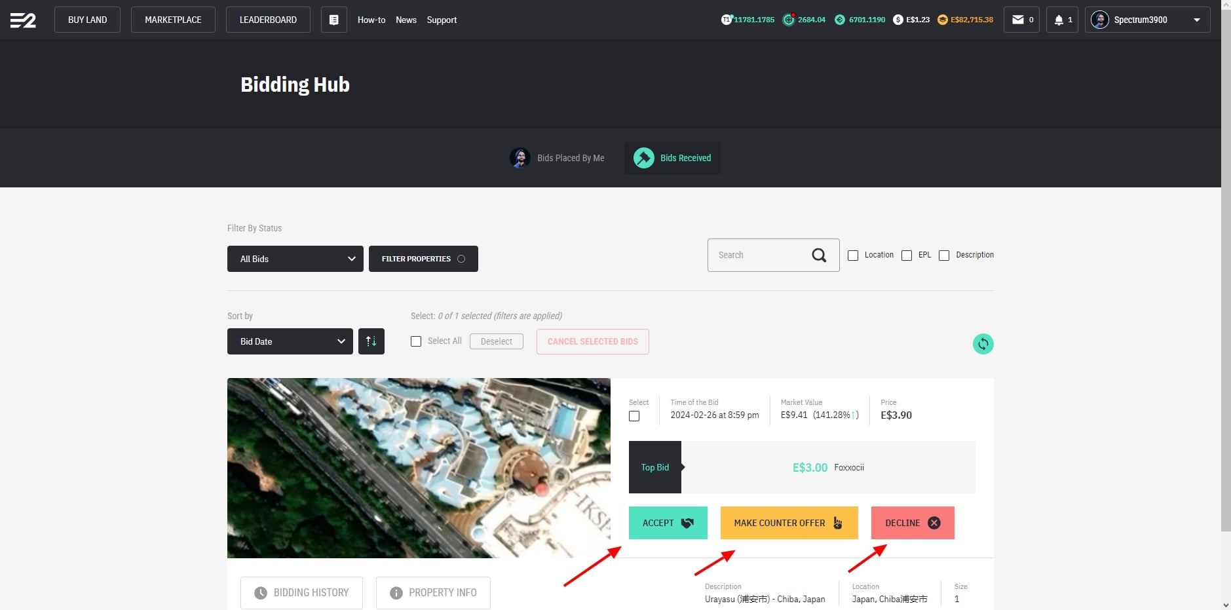
Task: Open the Marketplace menu item
Action: [x=173, y=20]
